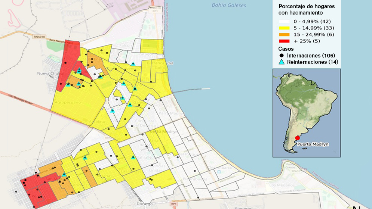Screen dimensions: 372x209
Task: Click the RNA010 road shield
Action: point(40,37)
